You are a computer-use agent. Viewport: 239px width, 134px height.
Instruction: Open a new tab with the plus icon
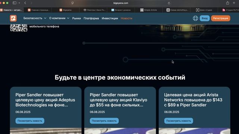(x=234, y=3)
